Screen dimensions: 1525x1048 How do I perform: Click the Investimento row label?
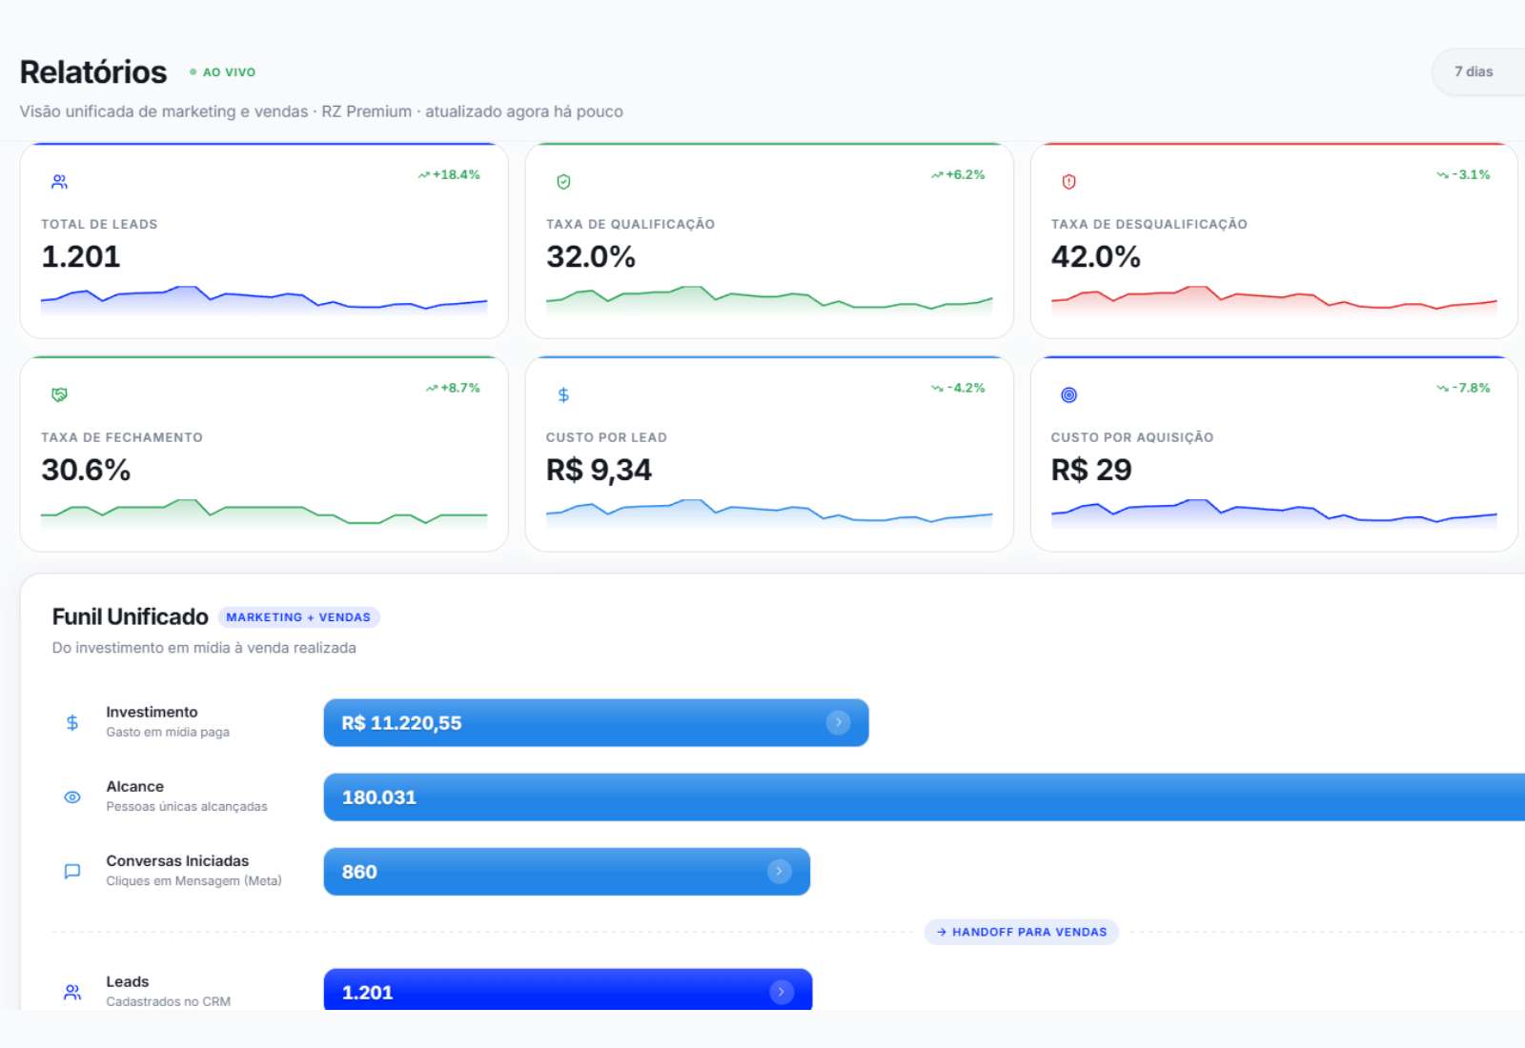pyautogui.click(x=152, y=712)
